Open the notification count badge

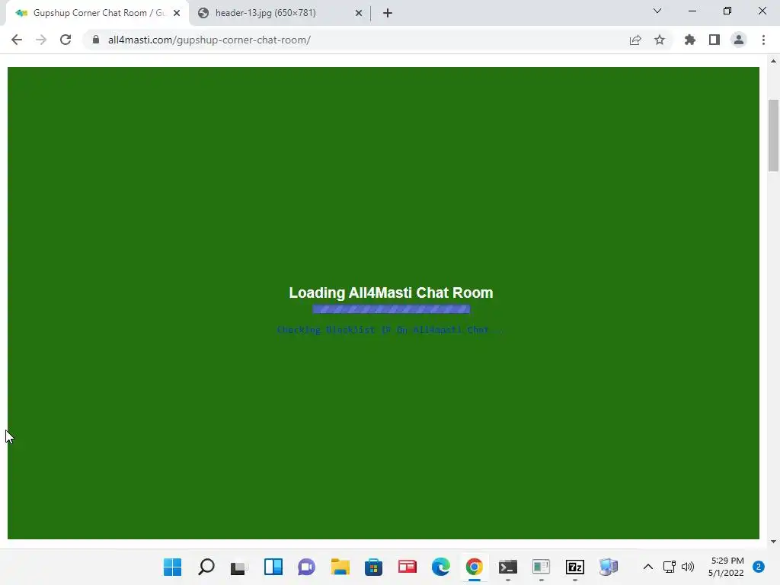759,567
